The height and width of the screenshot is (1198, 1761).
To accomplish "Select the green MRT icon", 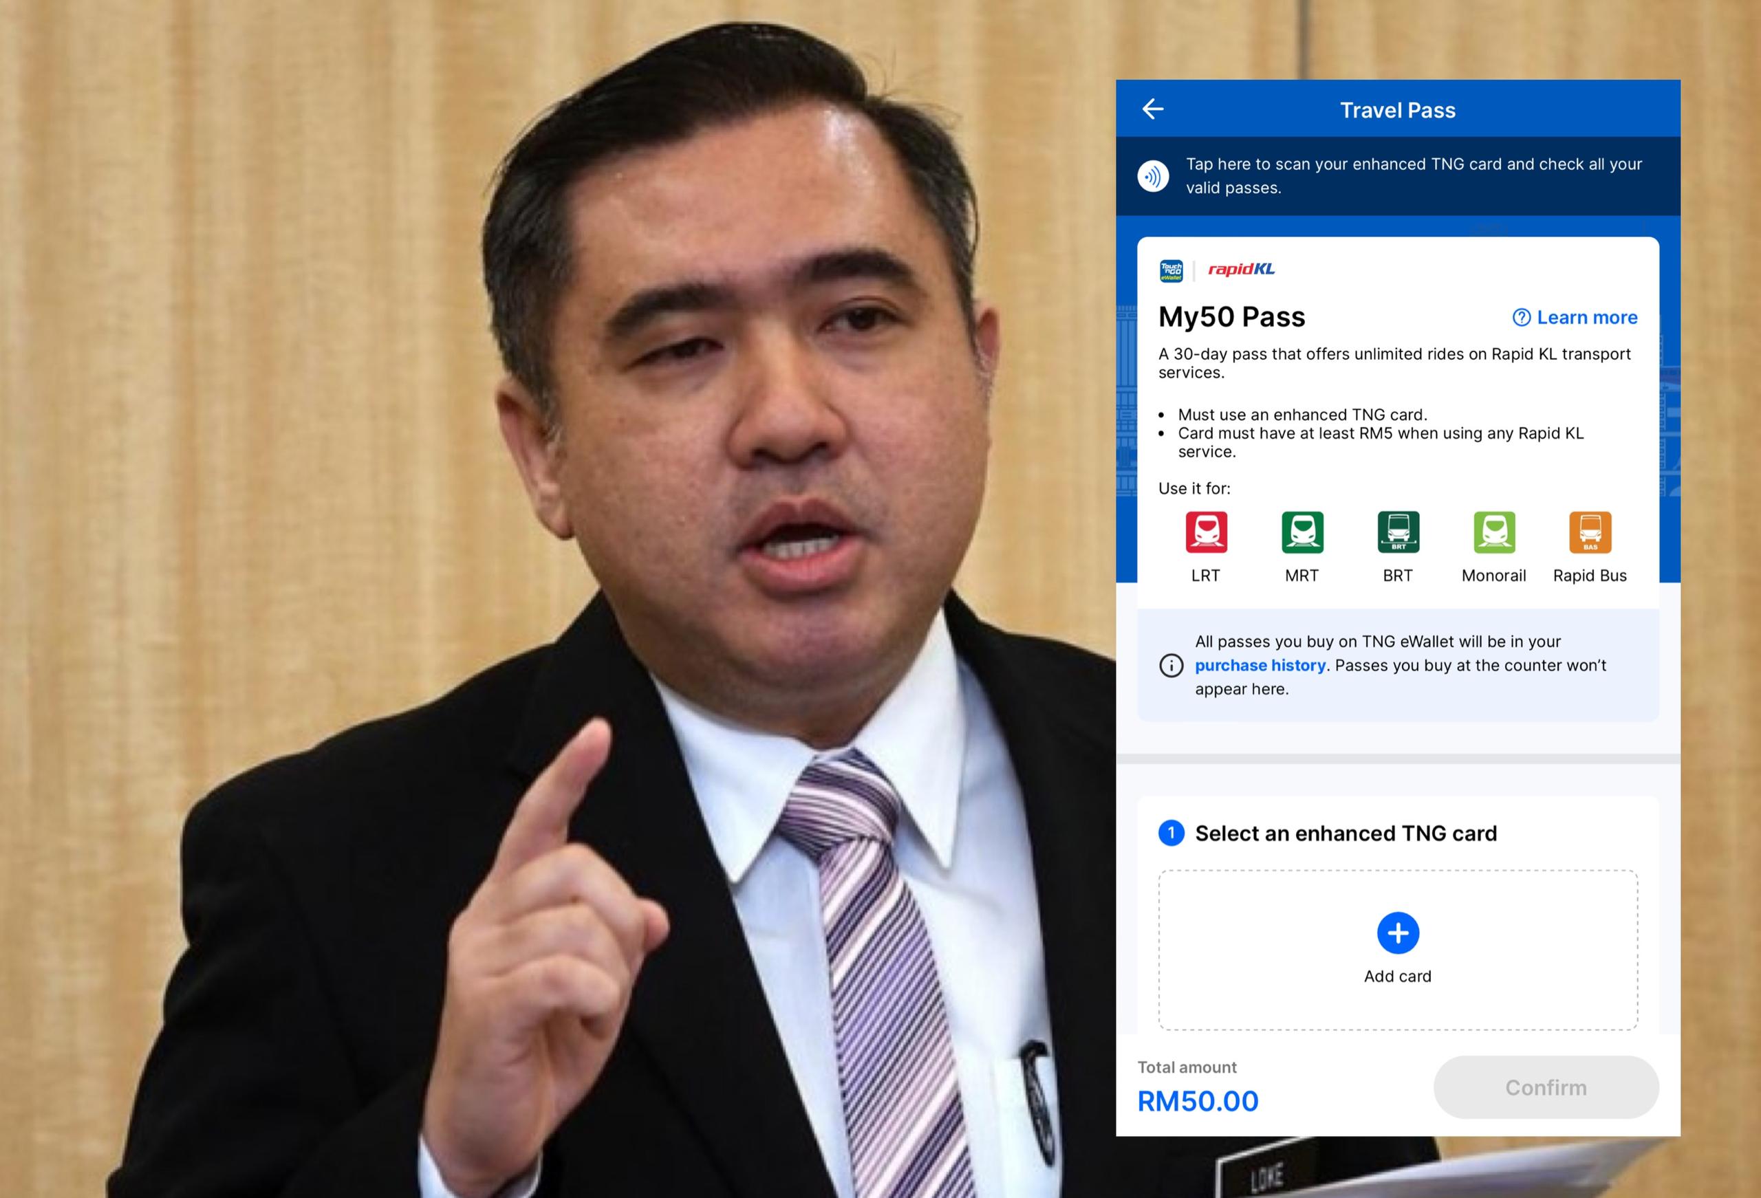I will point(1301,532).
